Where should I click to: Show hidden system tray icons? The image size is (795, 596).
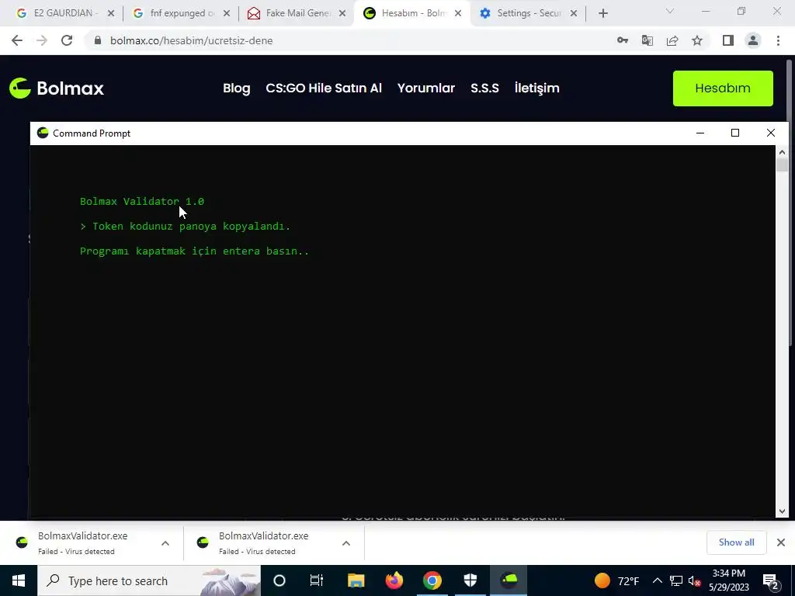(x=657, y=580)
